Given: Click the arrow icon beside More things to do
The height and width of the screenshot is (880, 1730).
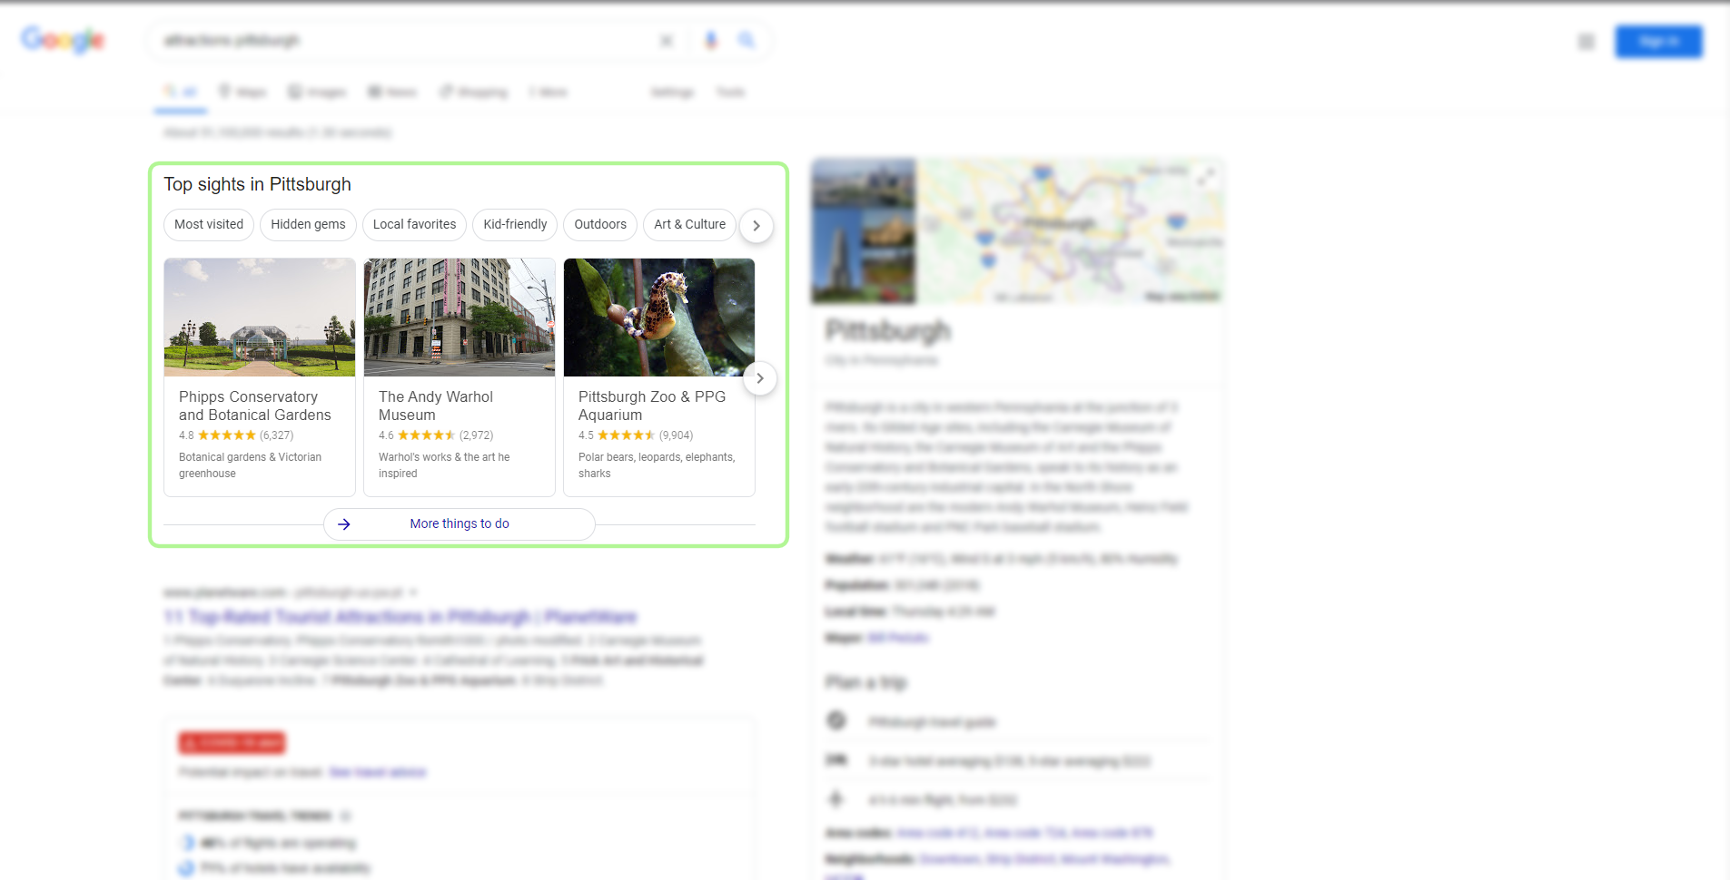Looking at the screenshot, I should (x=344, y=524).
